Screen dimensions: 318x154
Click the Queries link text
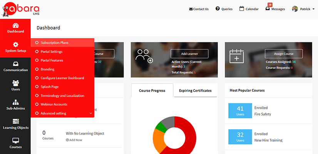(x=227, y=9)
